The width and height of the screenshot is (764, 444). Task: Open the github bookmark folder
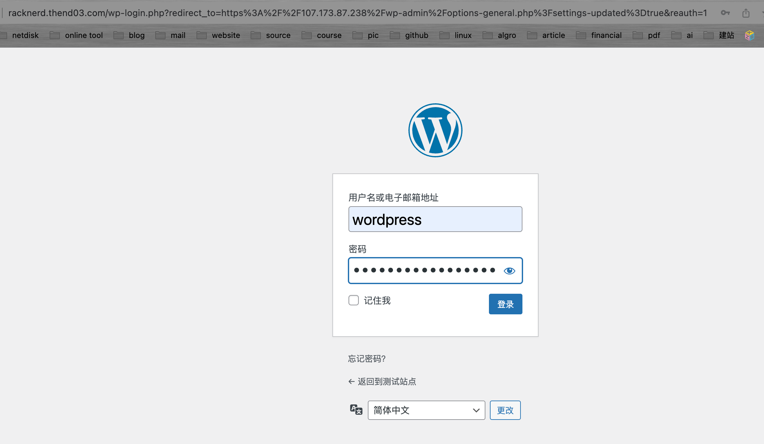click(409, 35)
